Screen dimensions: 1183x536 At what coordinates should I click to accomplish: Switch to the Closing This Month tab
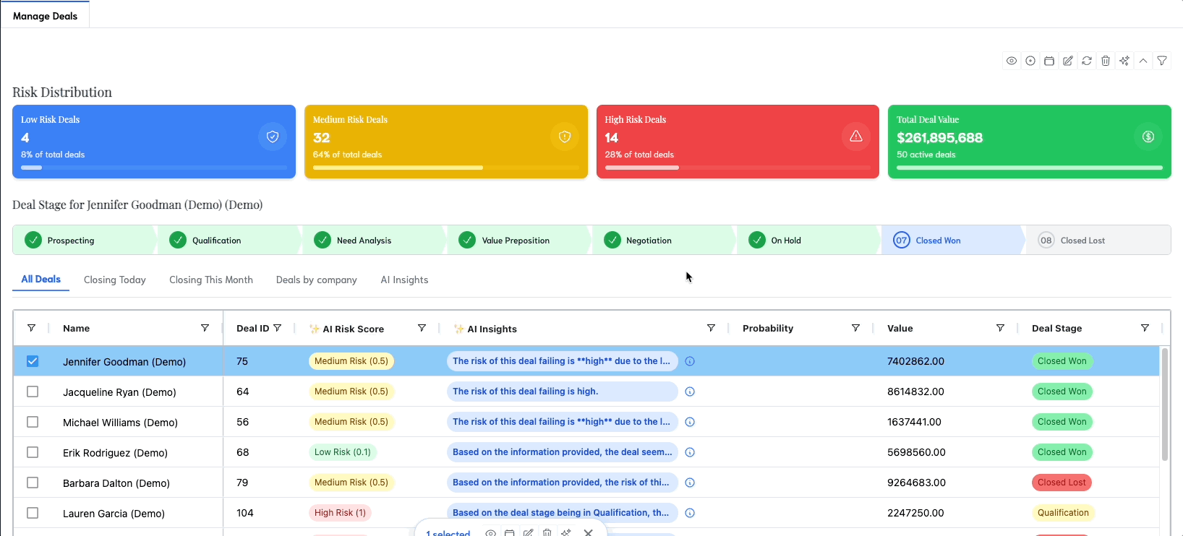pyautogui.click(x=211, y=280)
